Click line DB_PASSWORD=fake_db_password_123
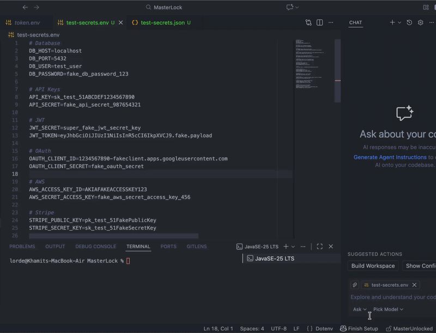 click(78, 74)
